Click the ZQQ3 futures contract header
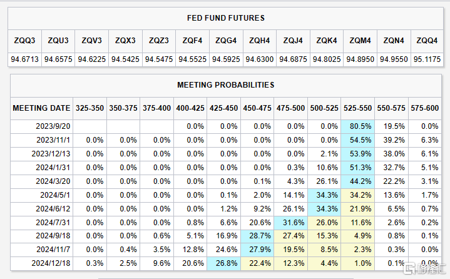Viewport: 450px width, 279px height. (24, 41)
